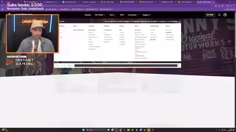Click the taskbar search box
Image resolution: width=236 pixels, height=132 pixels.
(96, 130)
